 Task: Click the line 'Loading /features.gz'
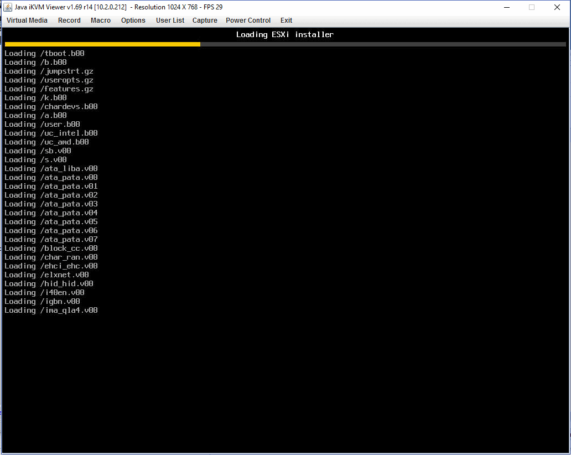(x=49, y=89)
